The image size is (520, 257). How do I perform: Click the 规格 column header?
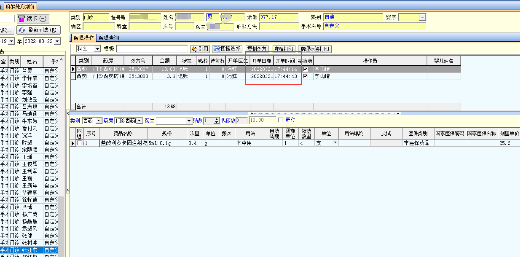(x=167, y=133)
